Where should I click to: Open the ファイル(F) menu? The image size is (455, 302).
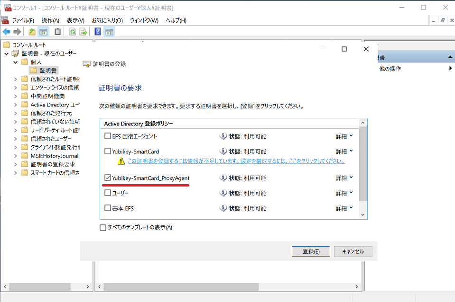point(23,20)
